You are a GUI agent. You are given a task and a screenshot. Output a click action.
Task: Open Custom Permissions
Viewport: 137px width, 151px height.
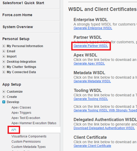(x=26, y=142)
